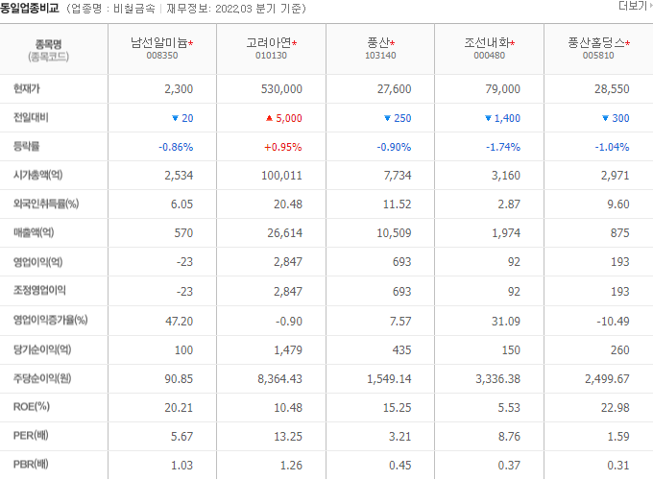Click the 매출액(억) row label
This screenshot has height=480, width=653.
click(34, 232)
